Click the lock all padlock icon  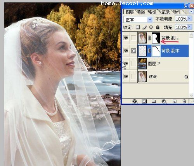coord(158,27)
